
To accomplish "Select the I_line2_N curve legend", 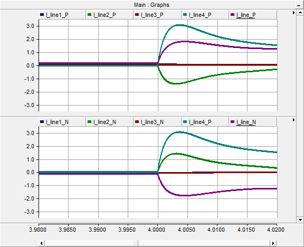I will (104, 122).
